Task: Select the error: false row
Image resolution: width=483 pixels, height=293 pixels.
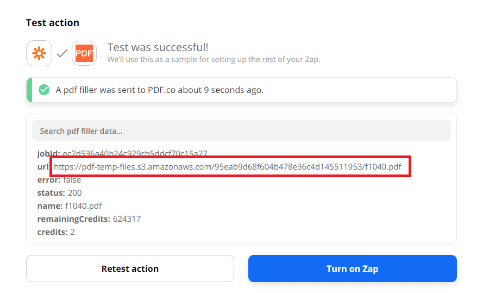Action: point(59,180)
